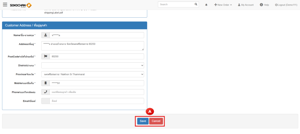
Task: Click the telephone handset icon beside Phone field
Action: pos(45,92)
